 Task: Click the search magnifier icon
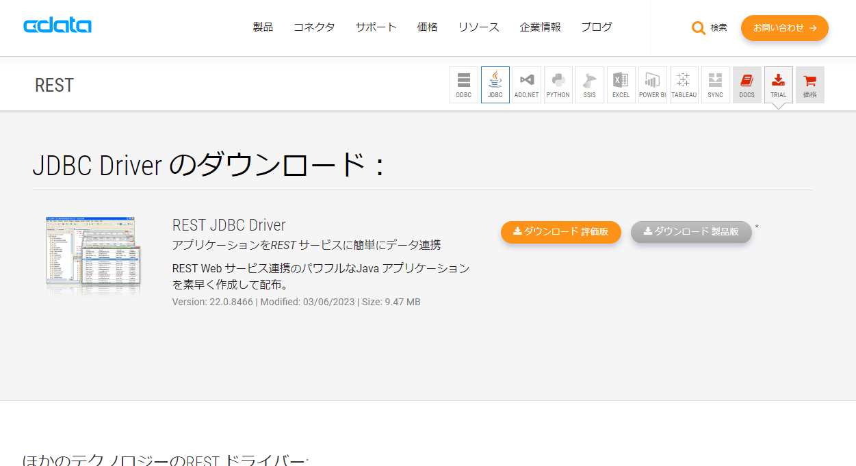click(699, 28)
